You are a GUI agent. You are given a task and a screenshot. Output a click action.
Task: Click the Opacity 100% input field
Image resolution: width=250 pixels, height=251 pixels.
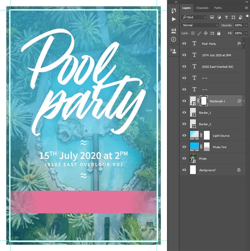tap(238, 25)
